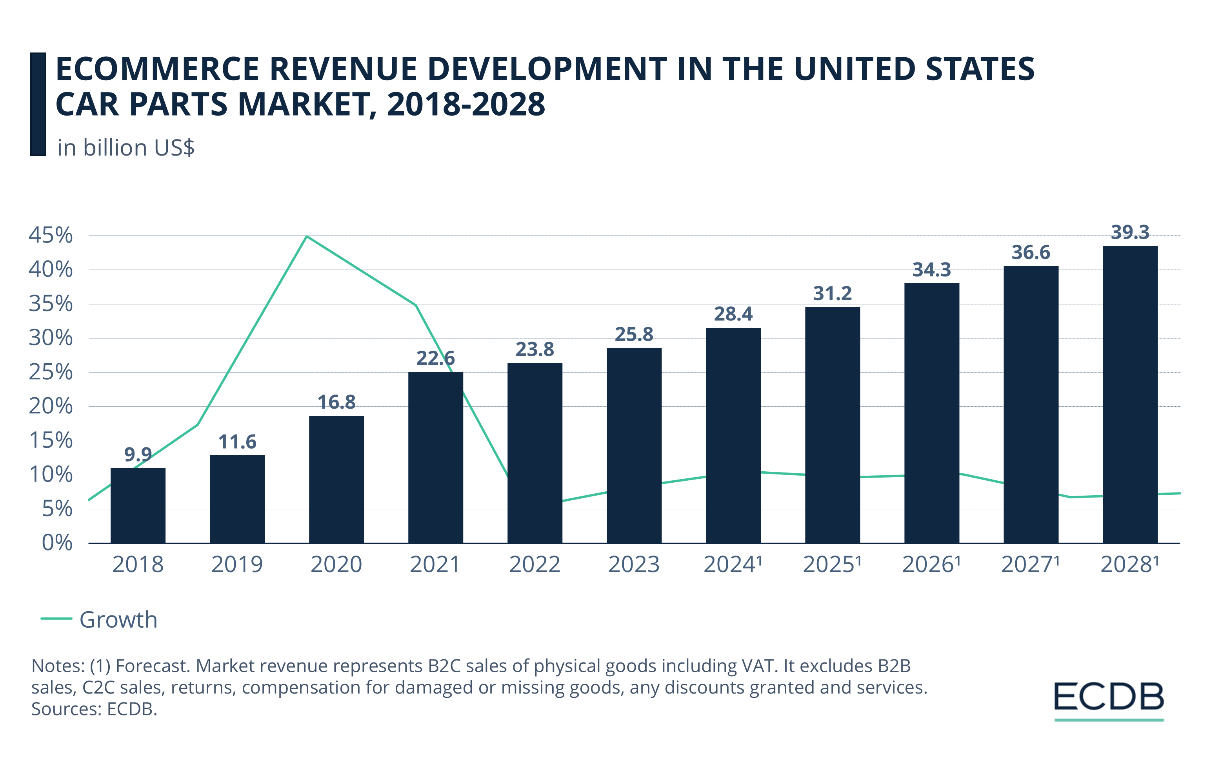Click the 34.3 value label

932,270
